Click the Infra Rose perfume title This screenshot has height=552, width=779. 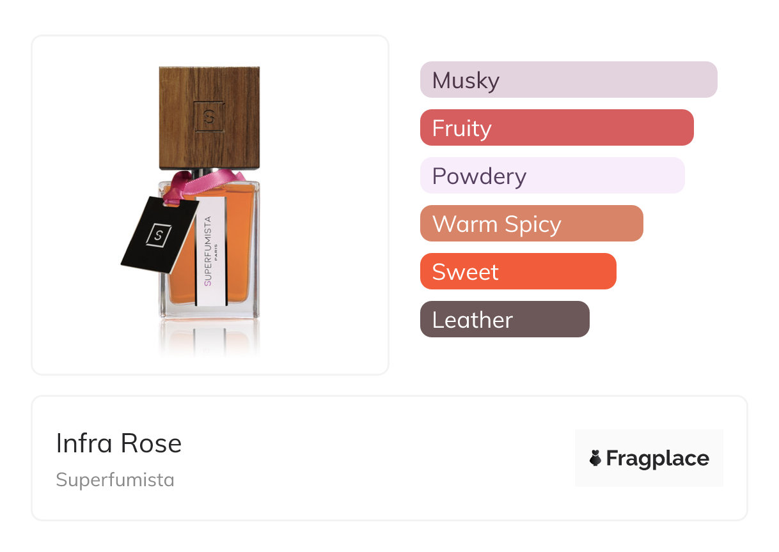point(119,443)
